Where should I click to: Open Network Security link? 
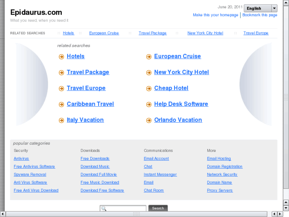coord(222,174)
